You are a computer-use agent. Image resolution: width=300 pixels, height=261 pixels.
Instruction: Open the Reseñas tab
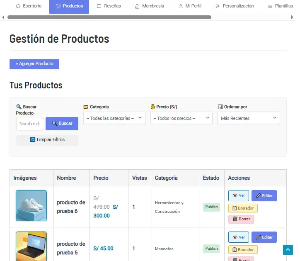pyautogui.click(x=109, y=6)
